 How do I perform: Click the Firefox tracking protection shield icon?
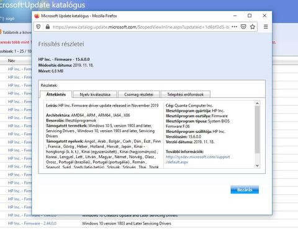click(x=38, y=27)
